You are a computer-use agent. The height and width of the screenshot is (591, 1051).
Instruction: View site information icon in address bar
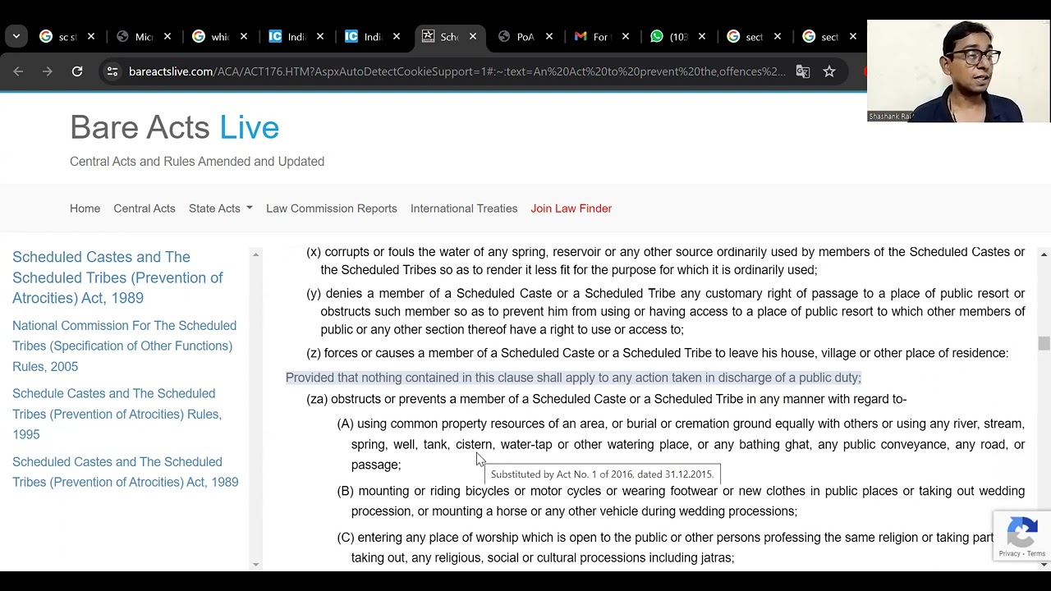112,71
